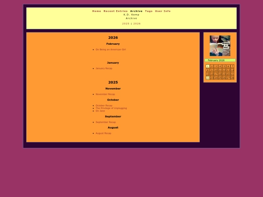
Task: Select day 16 in the February calendar
Action: coord(212,74)
